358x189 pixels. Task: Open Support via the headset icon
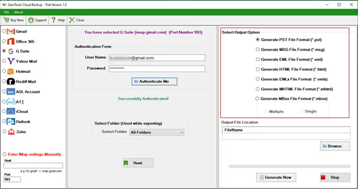31,20
